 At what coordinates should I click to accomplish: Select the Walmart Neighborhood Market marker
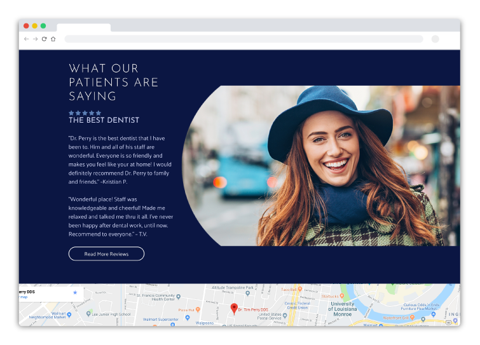(69, 315)
